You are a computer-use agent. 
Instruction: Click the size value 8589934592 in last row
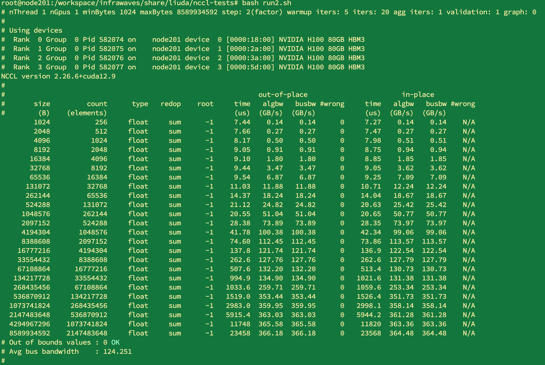pos(30,333)
